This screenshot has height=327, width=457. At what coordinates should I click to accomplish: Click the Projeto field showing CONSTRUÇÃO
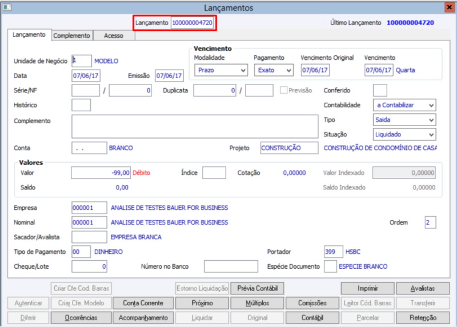pyautogui.click(x=289, y=148)
